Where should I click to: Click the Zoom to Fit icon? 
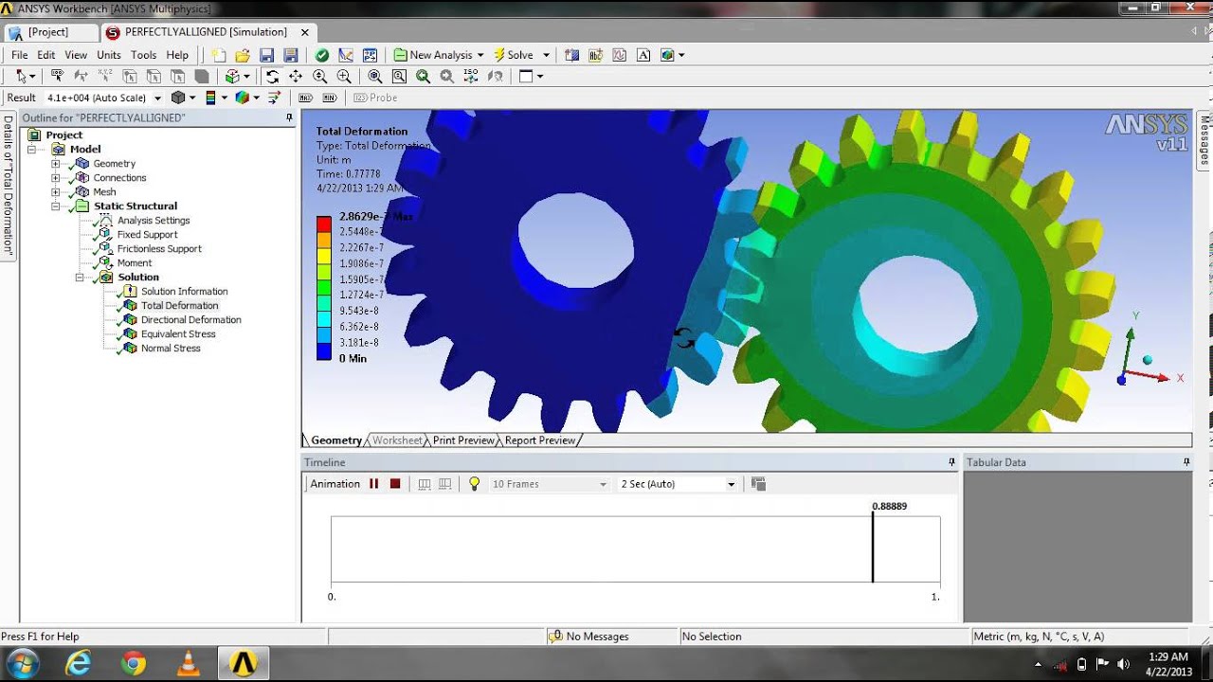point(375,76)
